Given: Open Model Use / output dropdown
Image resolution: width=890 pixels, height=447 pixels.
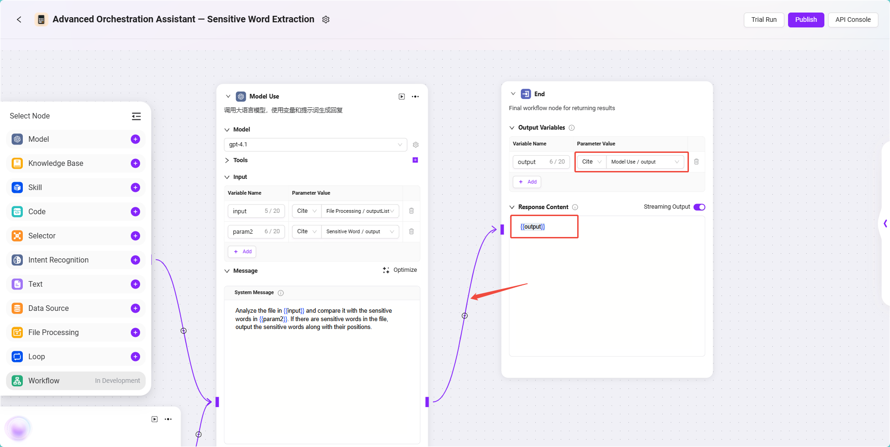Looking at the screenshot, I should (645, 162).
